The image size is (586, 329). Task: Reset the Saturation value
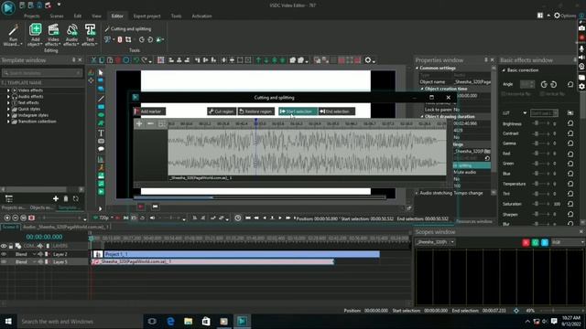click(x=570, y=204)
